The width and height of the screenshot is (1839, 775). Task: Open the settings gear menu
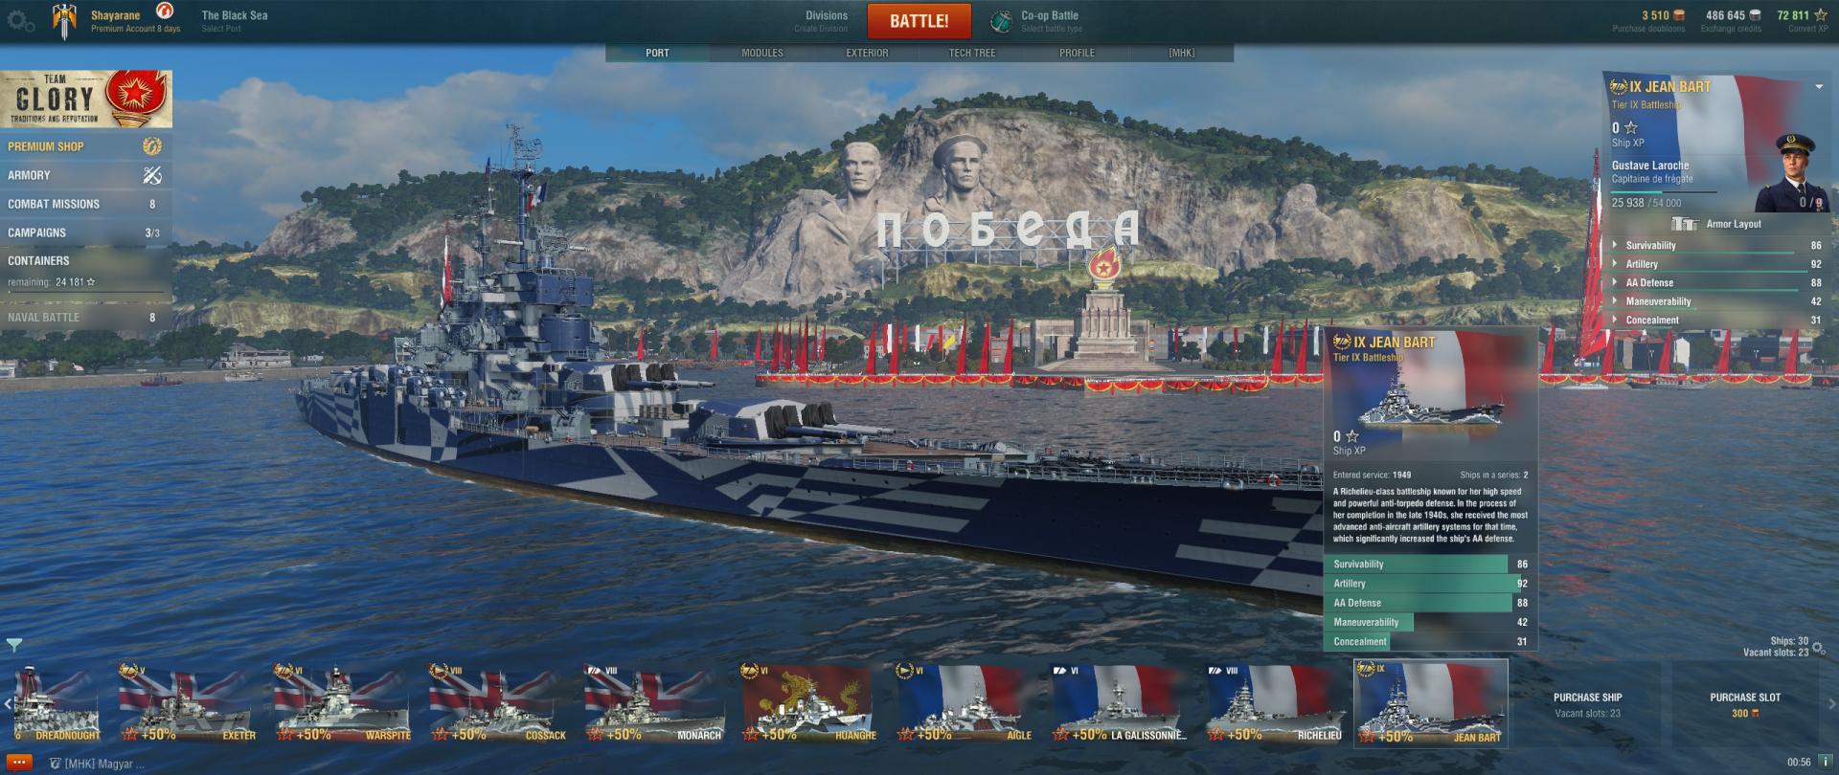[x=21, y=21]
